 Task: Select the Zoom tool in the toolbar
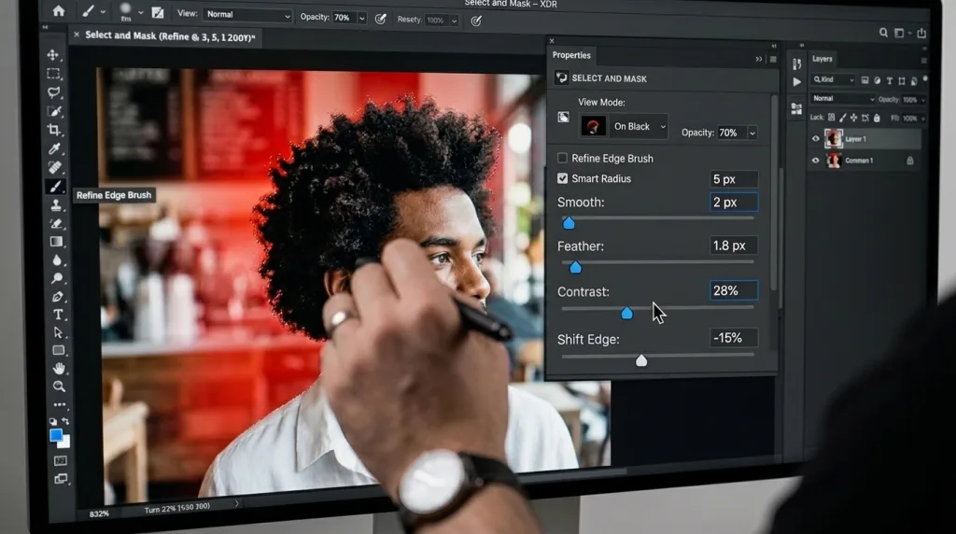pos(59,386)
